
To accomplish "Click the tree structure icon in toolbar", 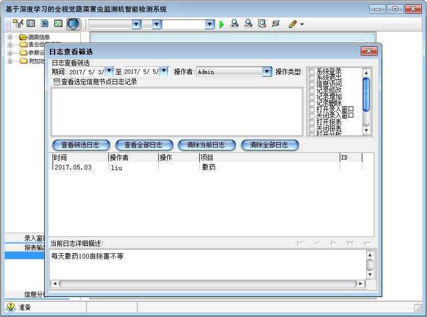I will pyautogui.click(x=18, y=24).
